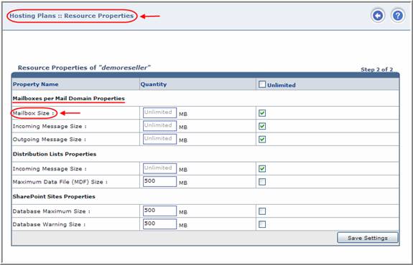Click the Mailbox Size label
This screenshot has height=265, width=413.
tap(34, 113)
